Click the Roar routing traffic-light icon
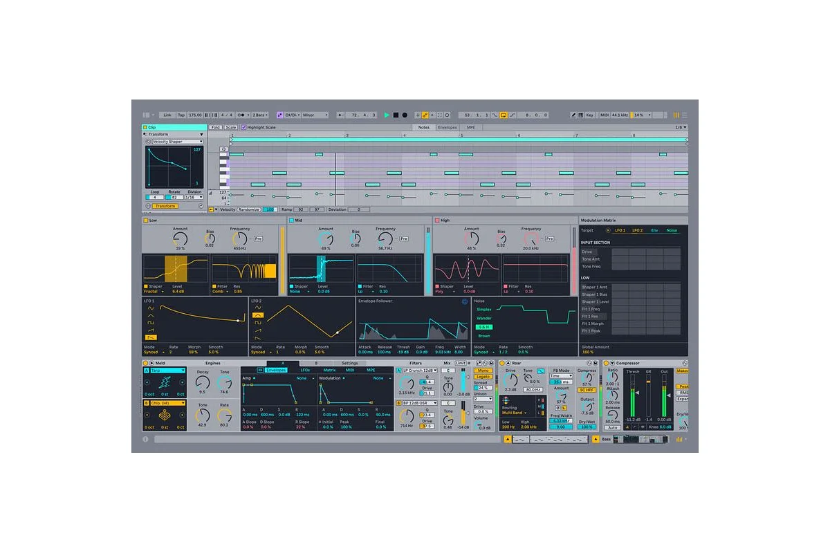This screenshot has width=830, height=553. (505, 401)
